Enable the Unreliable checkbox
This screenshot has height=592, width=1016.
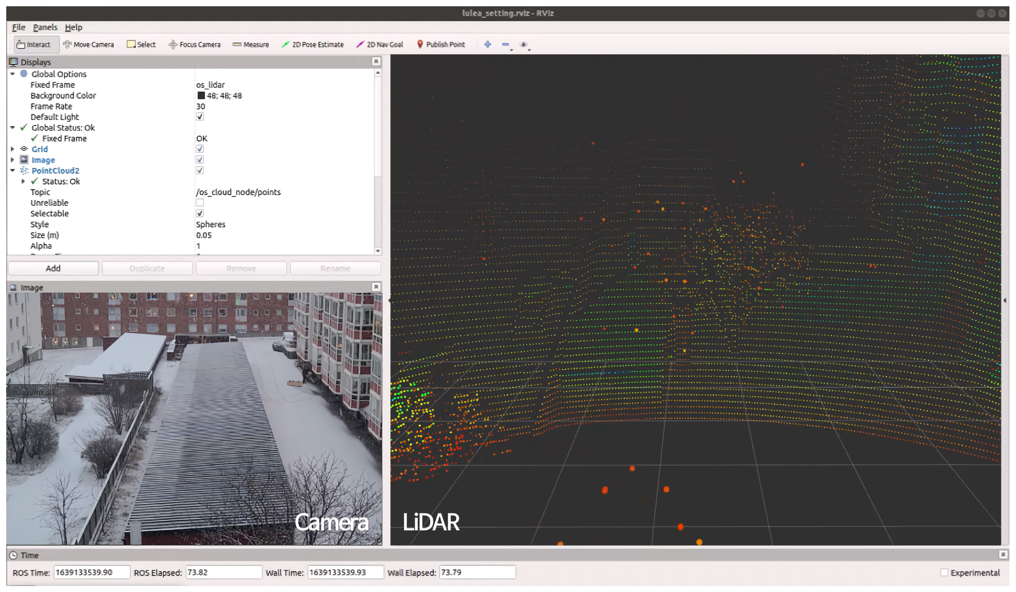(200, 203)
